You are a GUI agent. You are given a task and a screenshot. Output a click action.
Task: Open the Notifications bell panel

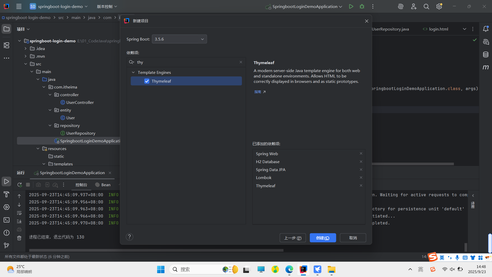[486, 29]
